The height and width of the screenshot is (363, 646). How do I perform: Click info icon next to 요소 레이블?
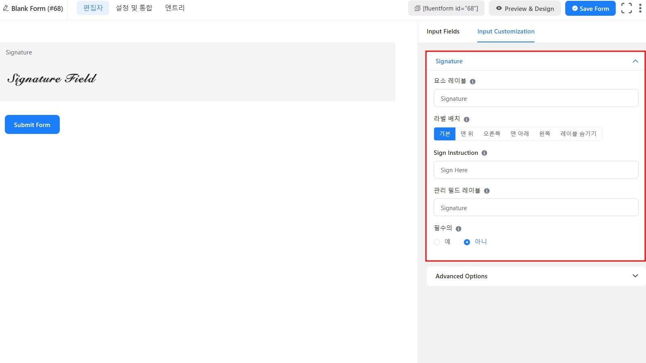coord(472,81)
